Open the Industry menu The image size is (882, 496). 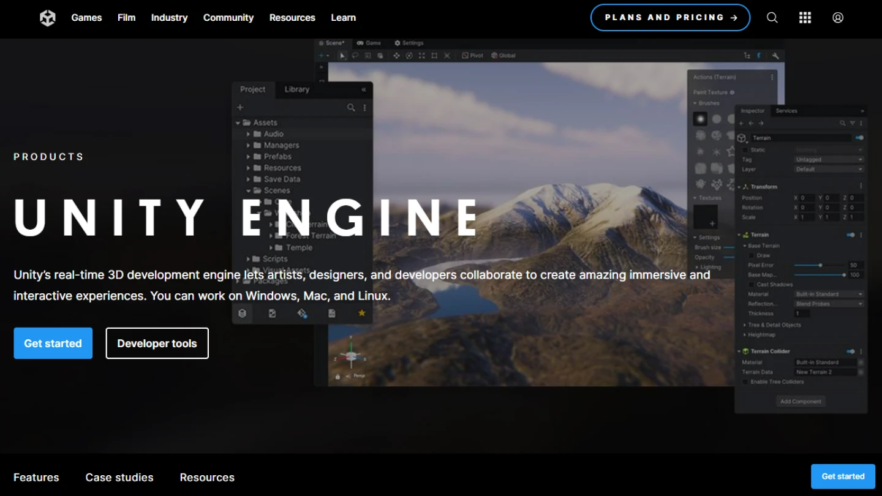coord(169,18)
